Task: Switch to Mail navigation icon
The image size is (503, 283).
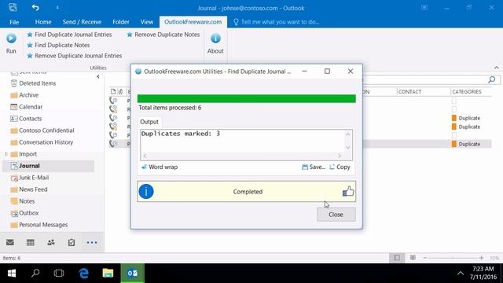Action: pyautogui.click(x=10, y=242)
